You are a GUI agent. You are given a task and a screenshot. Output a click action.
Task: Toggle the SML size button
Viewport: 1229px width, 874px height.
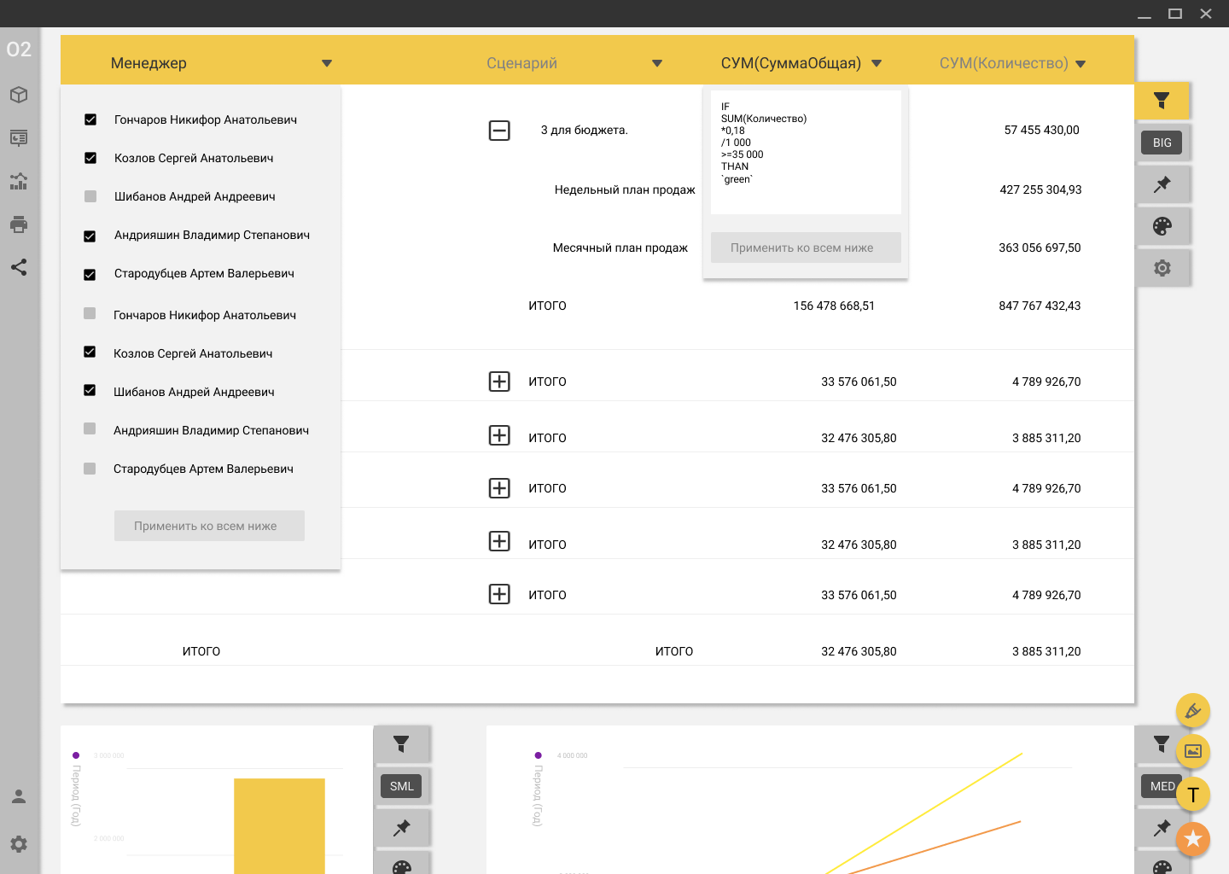click(401, 786)
